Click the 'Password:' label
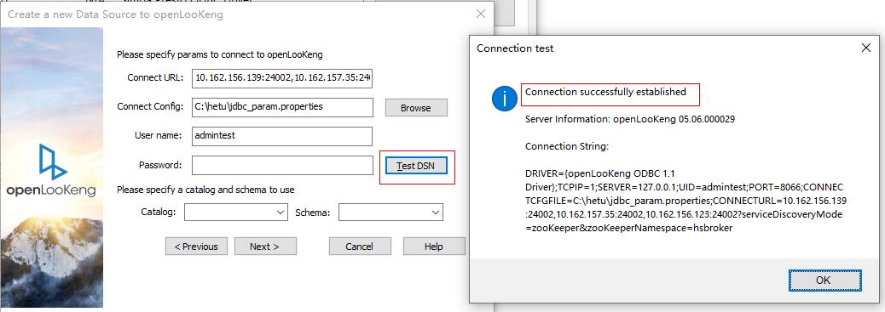885x312 pixels. tap(160, 165)
